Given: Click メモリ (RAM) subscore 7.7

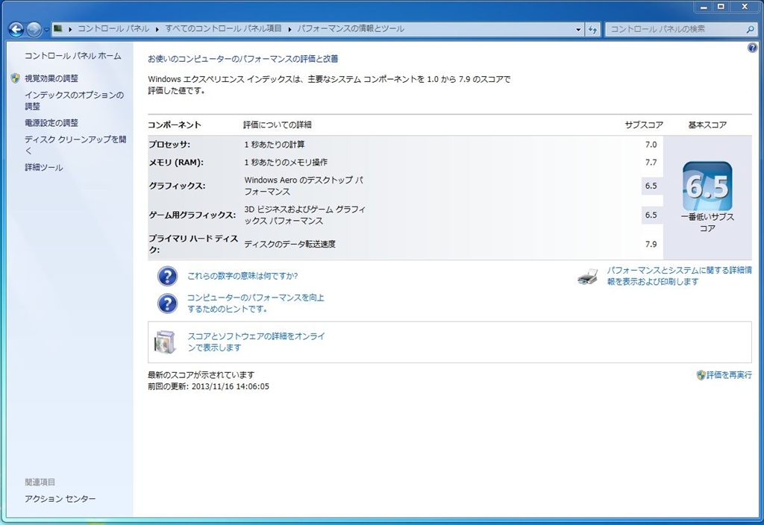Looking at the screenshot, I should click(x=651, y=162).
